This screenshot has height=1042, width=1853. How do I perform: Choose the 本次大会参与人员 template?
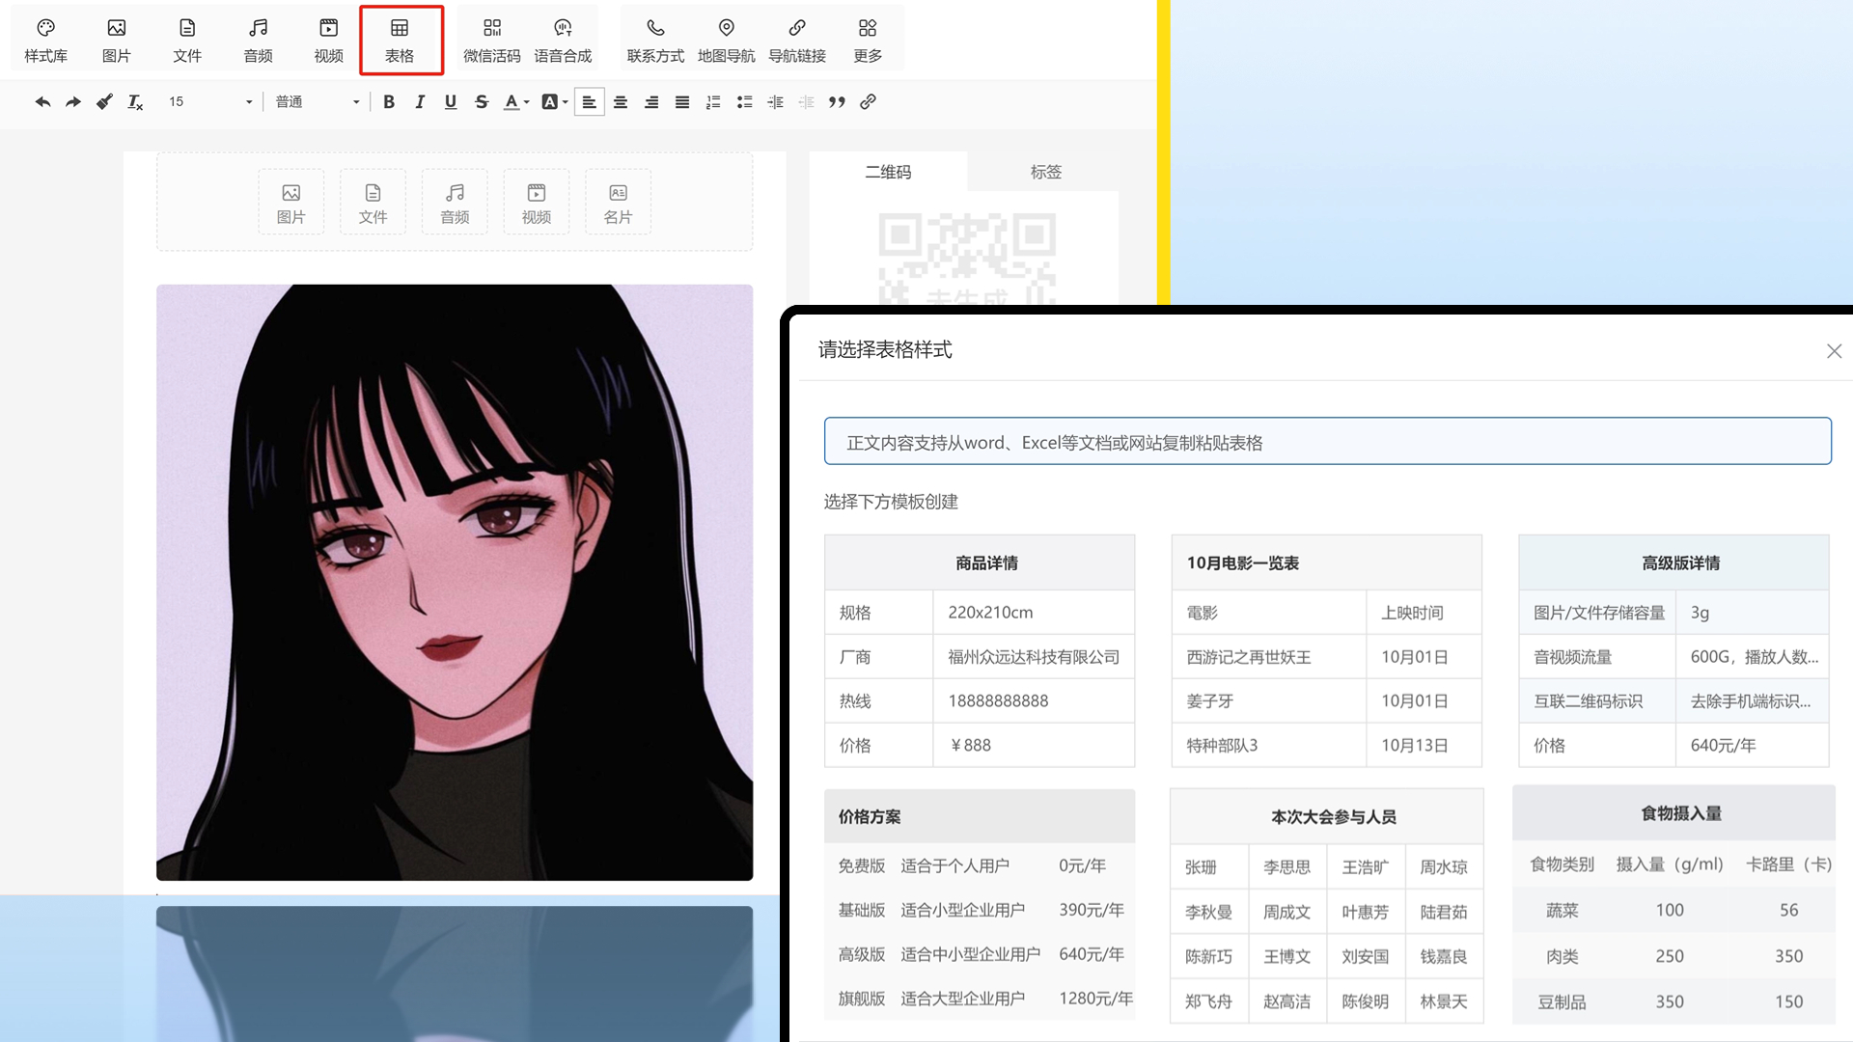point(1326,906)
